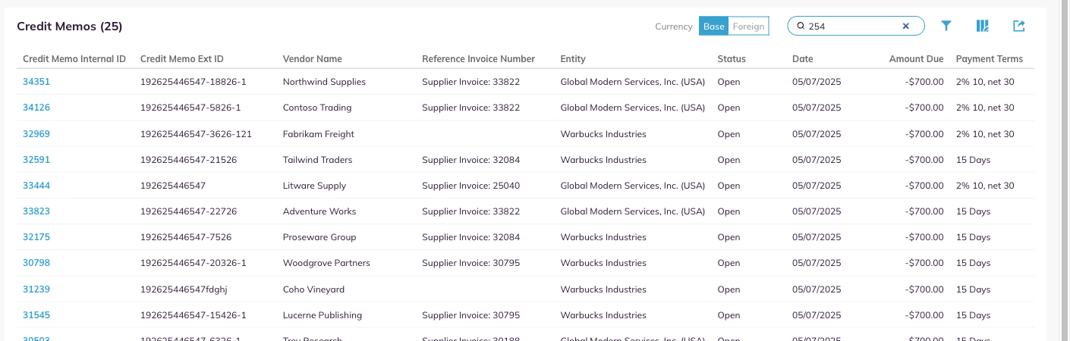The height and width of the screenshot is (341, 1070).
Task: Click Ext ID 192625446547-20326-1
Action: point(194,263)
